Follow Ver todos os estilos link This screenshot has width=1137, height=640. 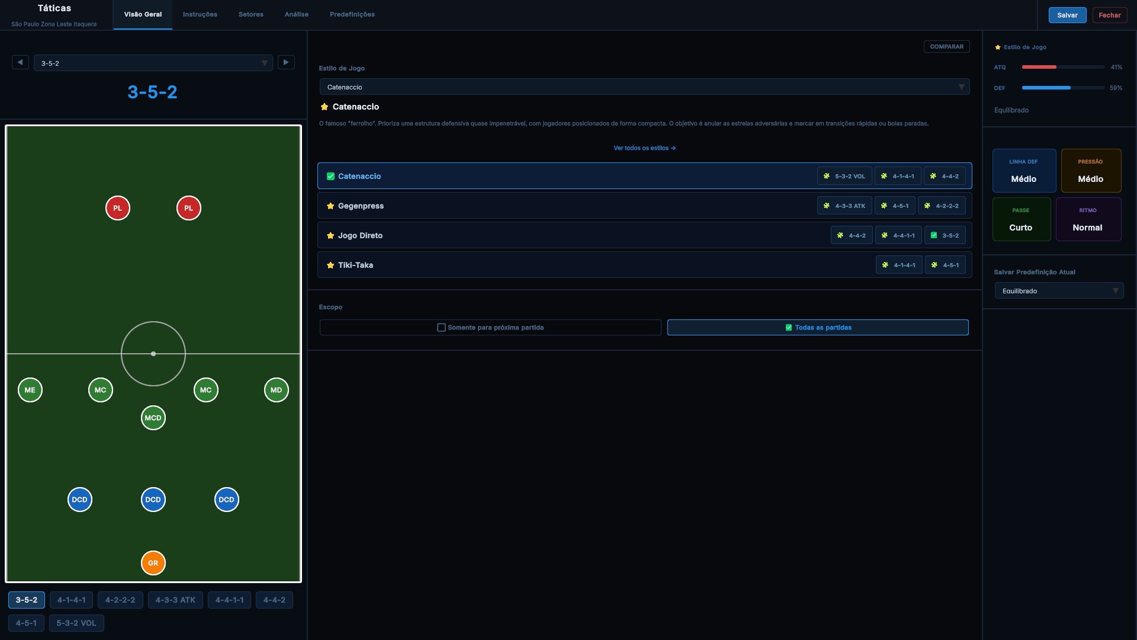pyautogui.click(x=644, y=148)
